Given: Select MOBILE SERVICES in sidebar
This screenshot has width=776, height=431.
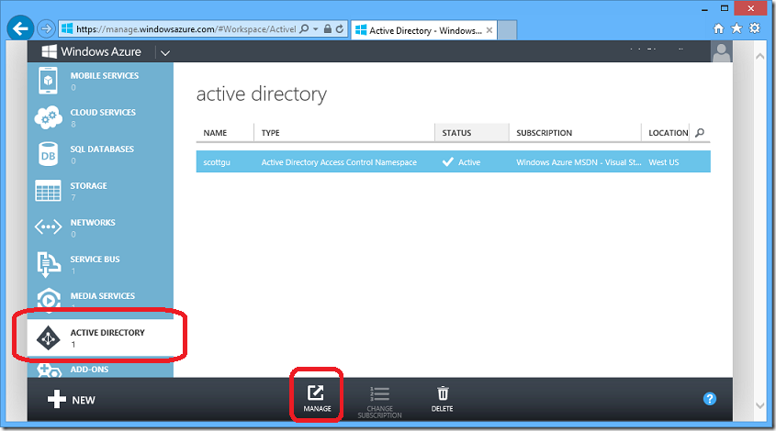Looking at the screenshot, I should click(105, 75).
